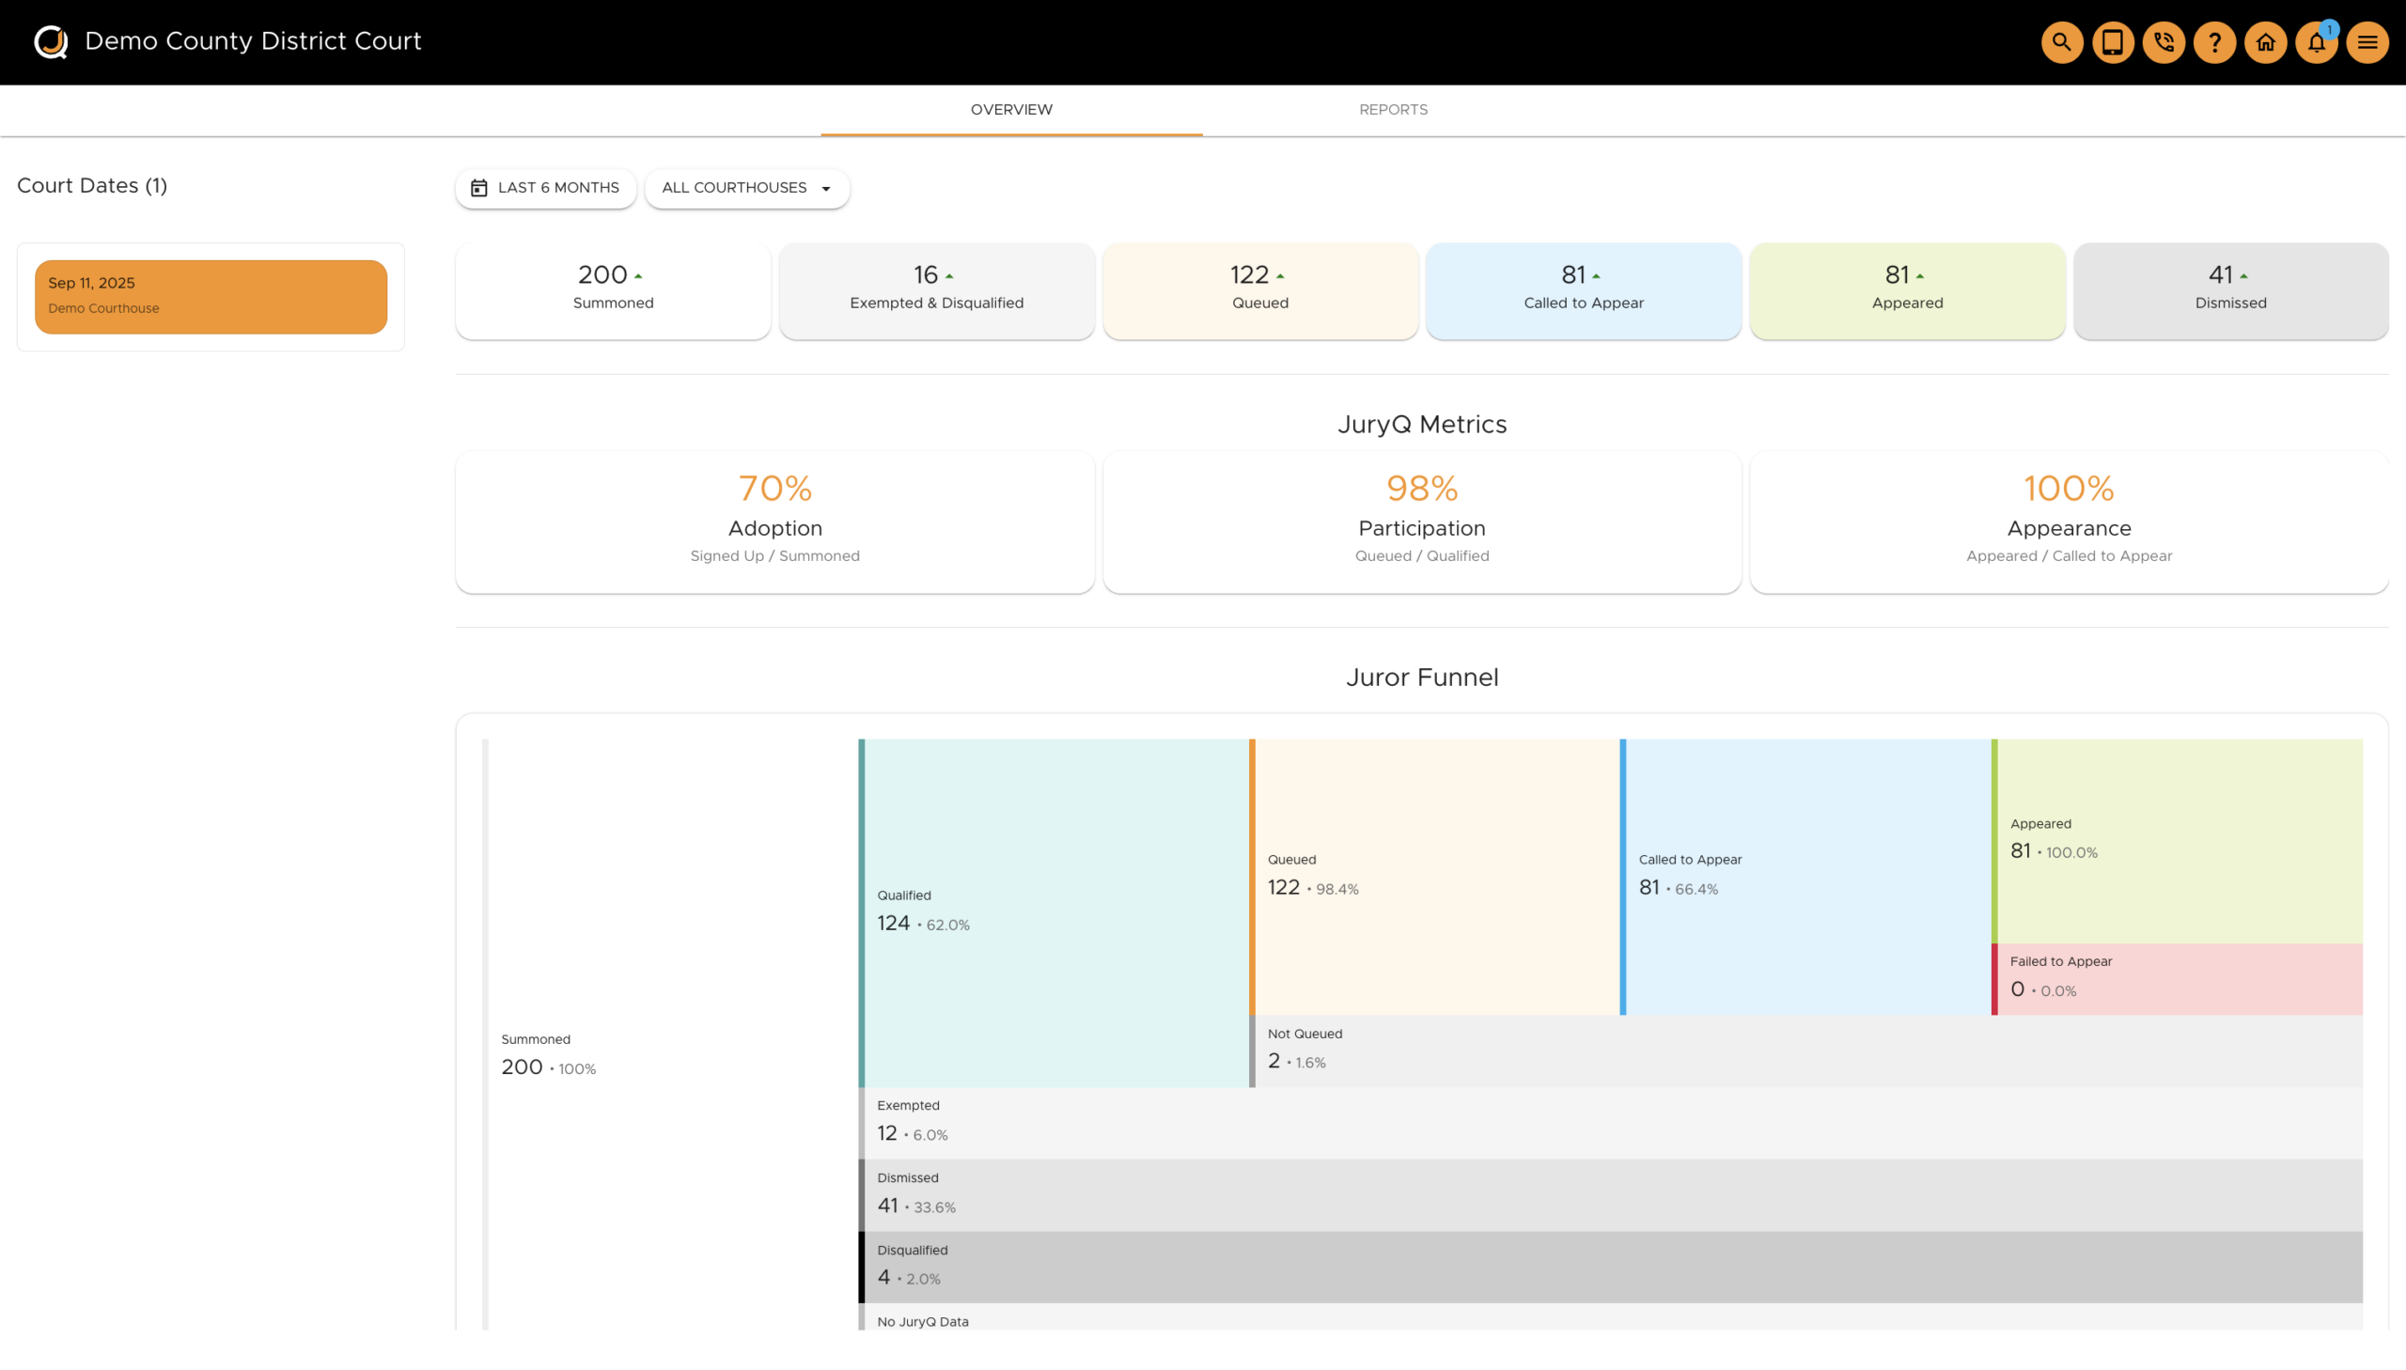Click the Called to Appear stat card
Screen dimensions: 2406x1370
1583,289
